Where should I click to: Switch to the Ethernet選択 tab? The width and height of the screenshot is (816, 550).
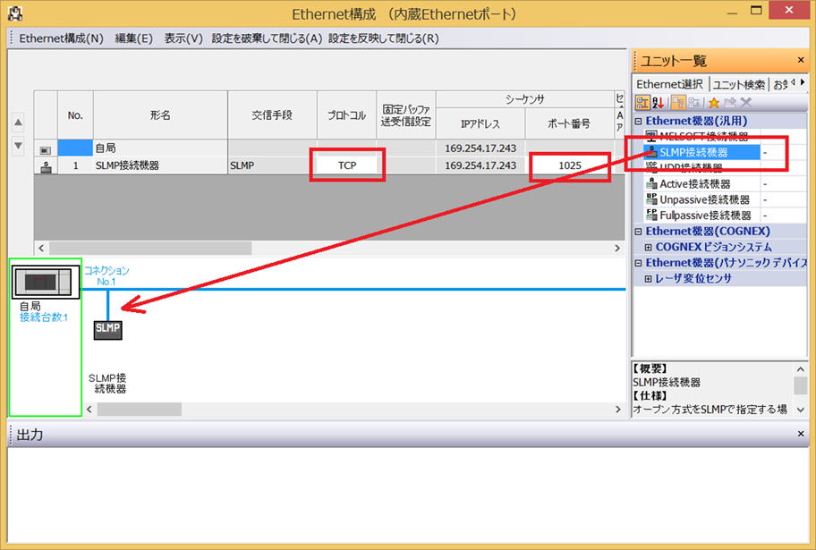point(669,84)
